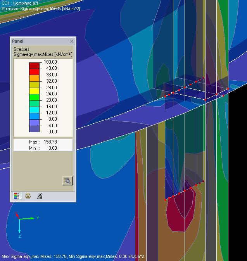Select the color scale tab icon

(17, 196)
